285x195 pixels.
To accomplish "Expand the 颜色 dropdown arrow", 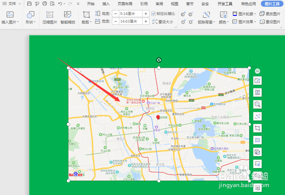I will pos(228,22).
